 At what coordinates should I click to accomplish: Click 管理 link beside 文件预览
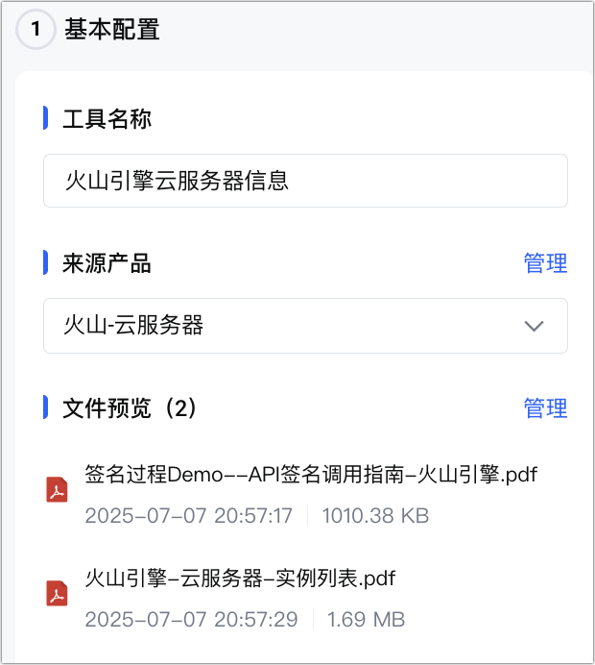pos(545,408)
